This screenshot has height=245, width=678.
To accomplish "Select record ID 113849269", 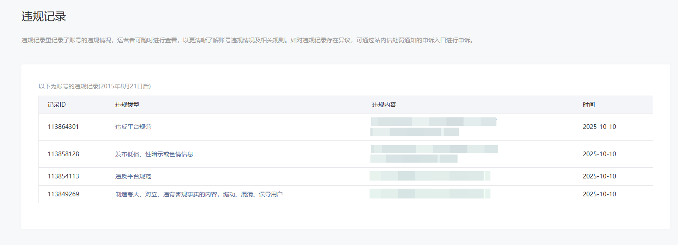I will click(63, 194).
